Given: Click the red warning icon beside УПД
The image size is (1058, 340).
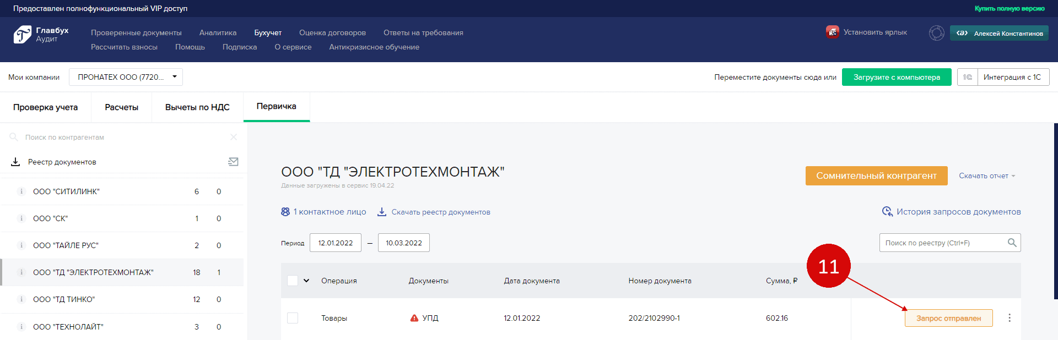Looking at the screenshot, I should 414,318.
